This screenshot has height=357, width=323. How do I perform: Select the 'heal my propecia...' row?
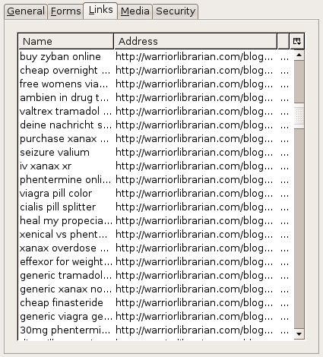[157, 220]
